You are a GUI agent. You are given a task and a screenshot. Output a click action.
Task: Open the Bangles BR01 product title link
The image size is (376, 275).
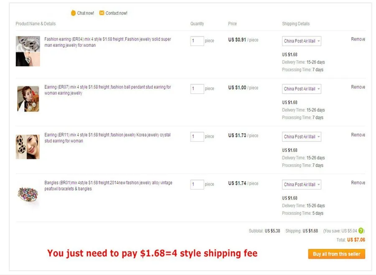(108, 186)
